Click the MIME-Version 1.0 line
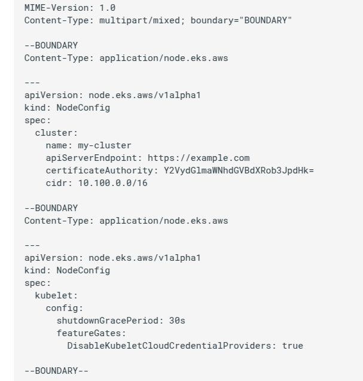Viewport: 363px width, 381px height. 70,8
